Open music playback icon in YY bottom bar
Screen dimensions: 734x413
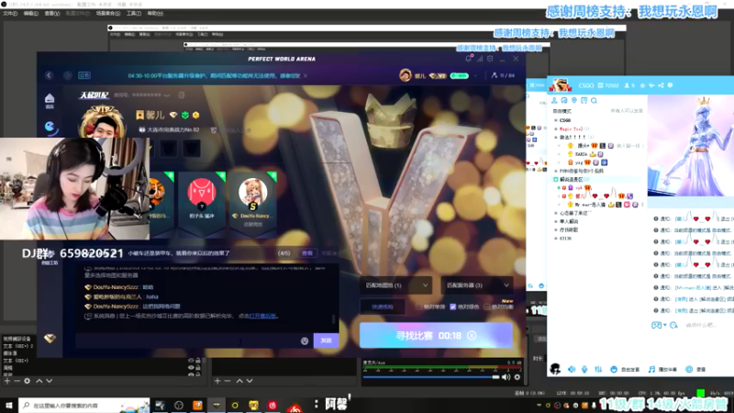point(651,370)
